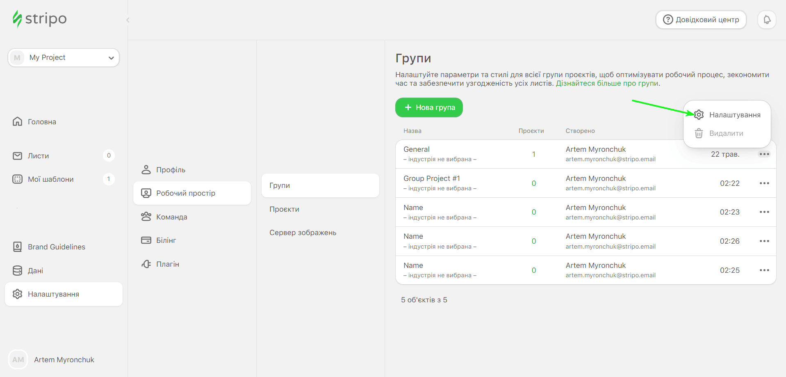Open the three-dot menu for Group Project #1
The image size is (786, 377).
click(764, 183)
